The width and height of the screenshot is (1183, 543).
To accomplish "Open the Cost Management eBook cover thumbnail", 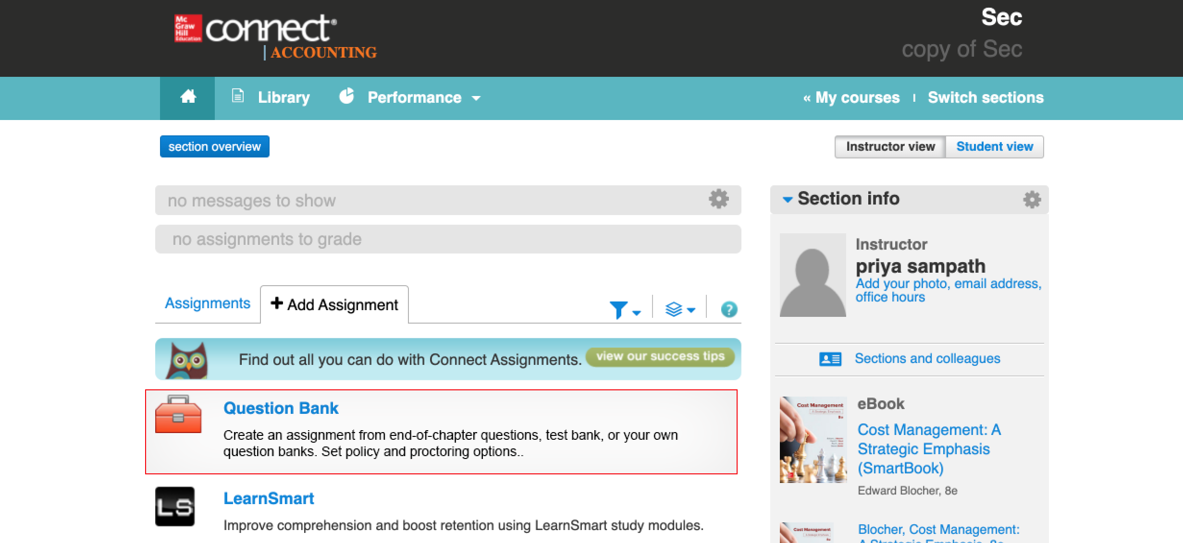I will click(813, 439).
